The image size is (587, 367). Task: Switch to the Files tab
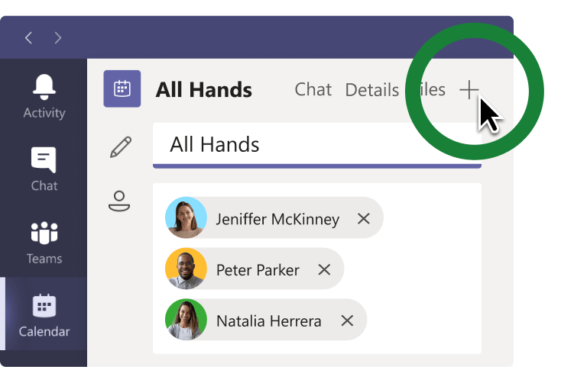pos(430,90)
